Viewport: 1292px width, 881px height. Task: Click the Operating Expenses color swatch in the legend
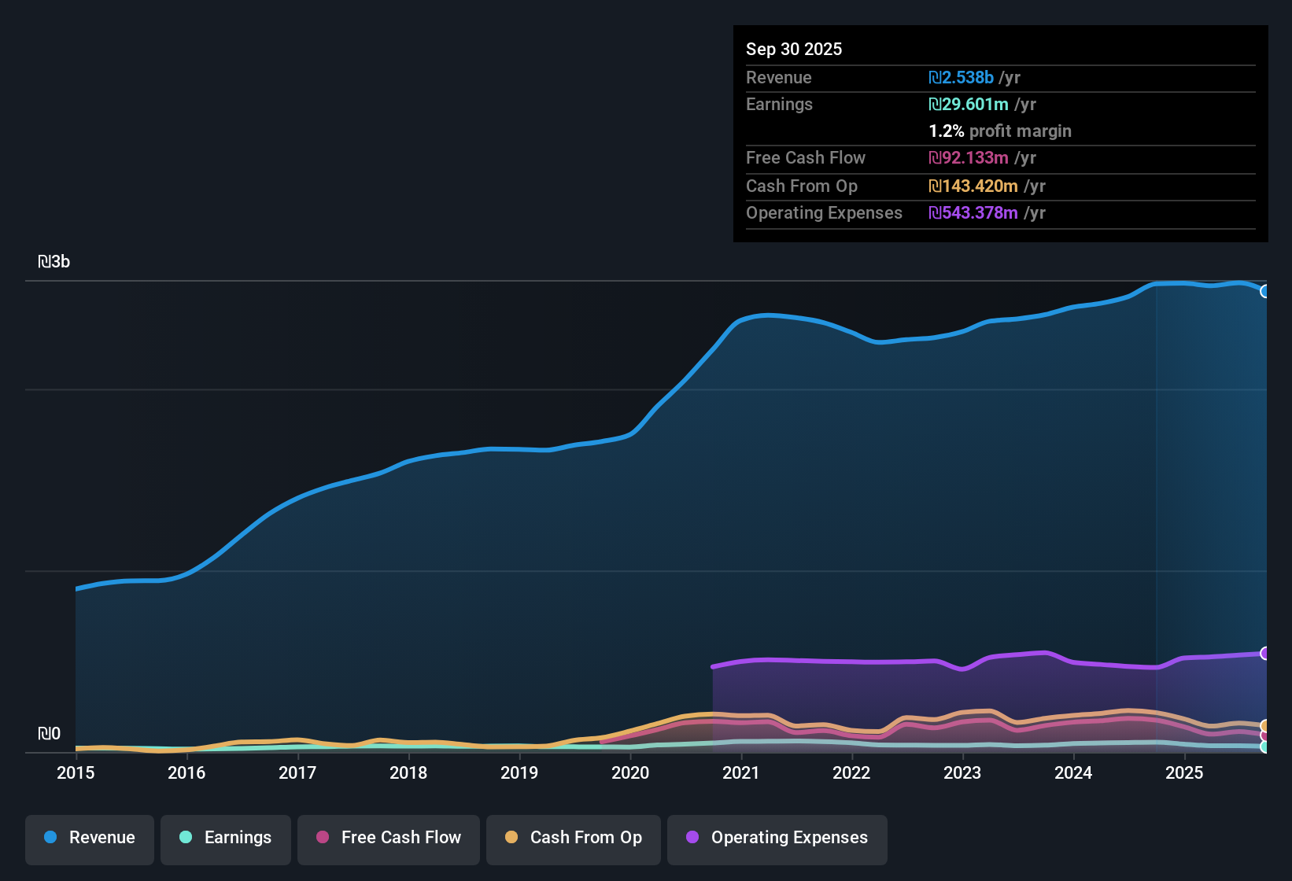click(x=692, y=838)
